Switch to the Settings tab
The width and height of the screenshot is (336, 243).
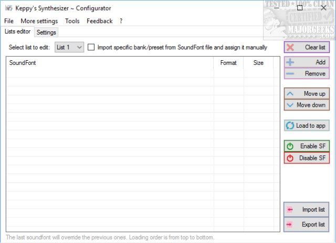point(46,32)
